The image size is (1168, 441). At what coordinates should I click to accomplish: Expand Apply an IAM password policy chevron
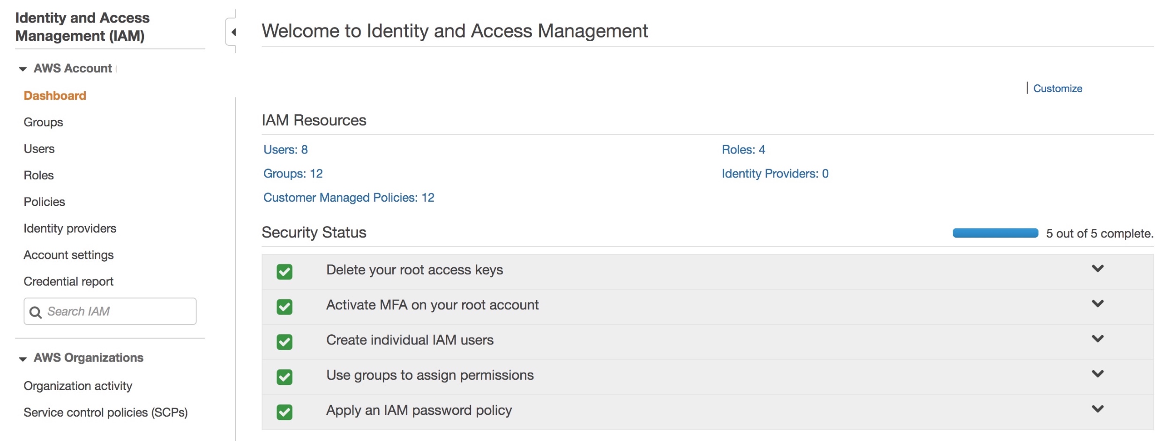click(x=1098, y=409)
